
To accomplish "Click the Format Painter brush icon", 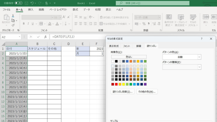I will 13,25.
